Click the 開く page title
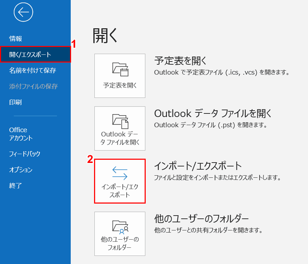 pyautogui.click(x=105, y=35)
